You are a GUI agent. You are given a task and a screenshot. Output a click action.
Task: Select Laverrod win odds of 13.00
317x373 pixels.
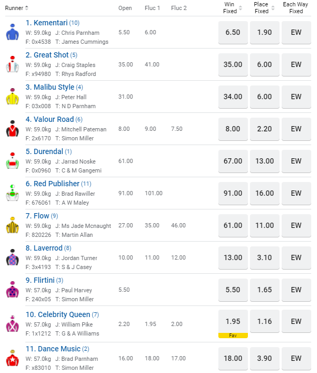point(233,257)
